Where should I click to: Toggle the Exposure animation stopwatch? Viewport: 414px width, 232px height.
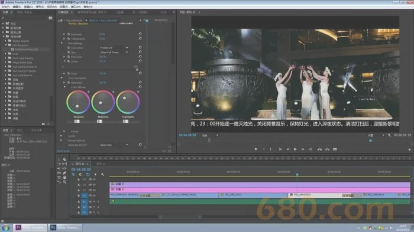pyautogui.click(x=69, y=34)
